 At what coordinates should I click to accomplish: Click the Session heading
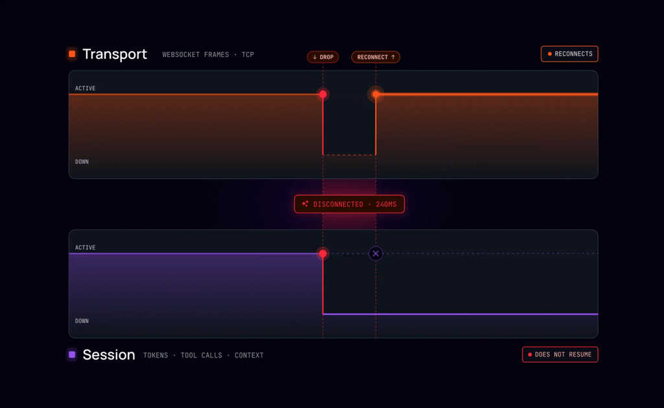point(109,355)
